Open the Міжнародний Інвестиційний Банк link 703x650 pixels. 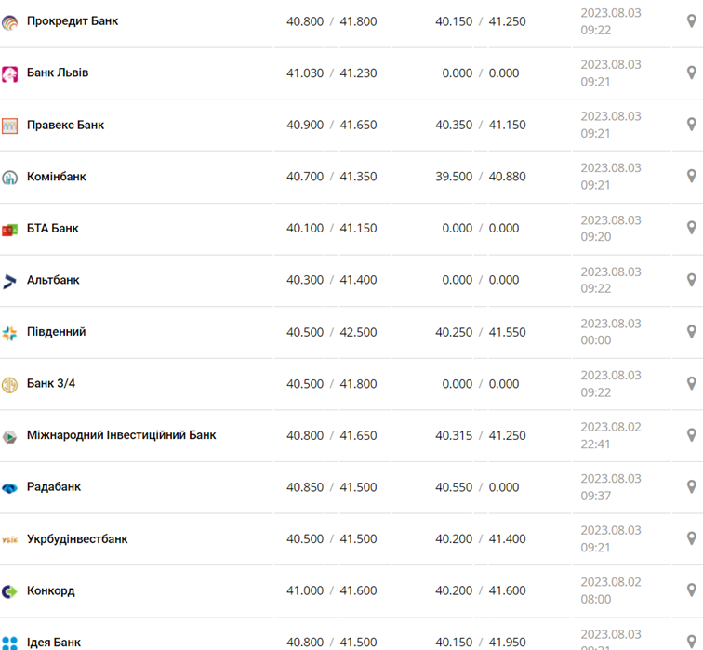[121, 435]
